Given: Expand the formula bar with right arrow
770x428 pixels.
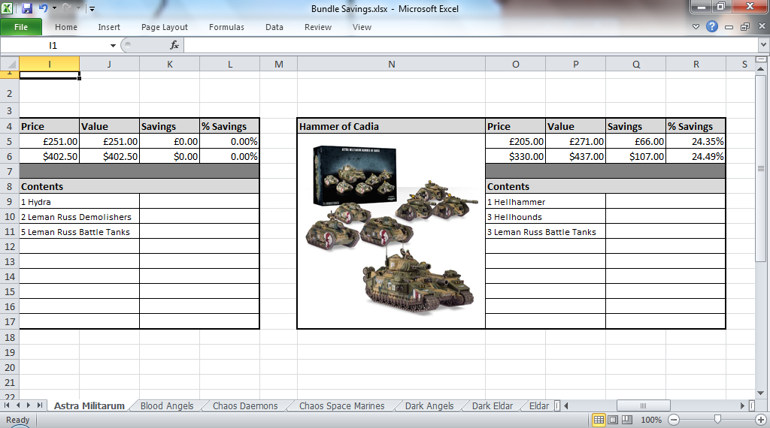Looking at the screenshot, I should tap(764, 45).
